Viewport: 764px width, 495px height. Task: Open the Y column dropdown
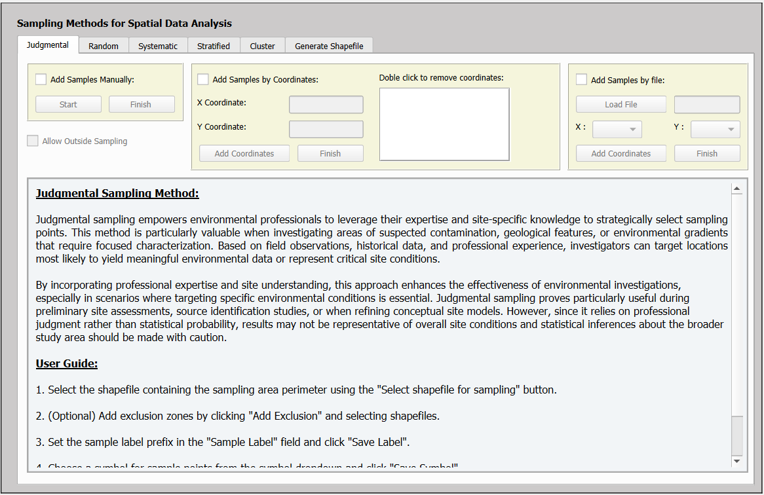(716, 129)
